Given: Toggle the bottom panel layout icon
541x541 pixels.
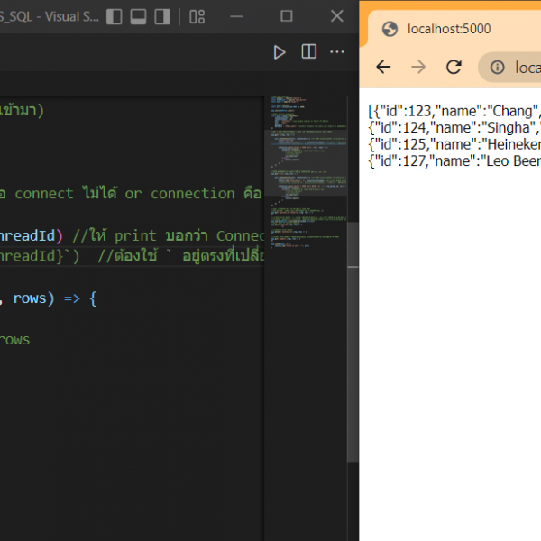Looking at the screenshot, I should [140, 16].
